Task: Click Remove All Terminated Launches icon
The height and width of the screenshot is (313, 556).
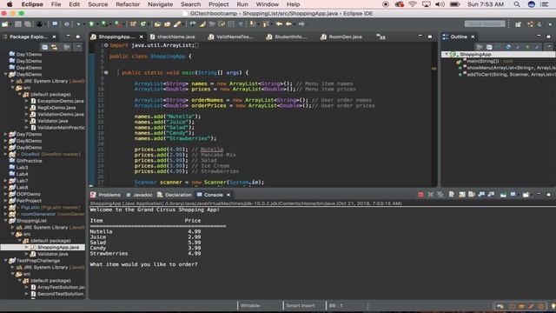Action: 440,195
